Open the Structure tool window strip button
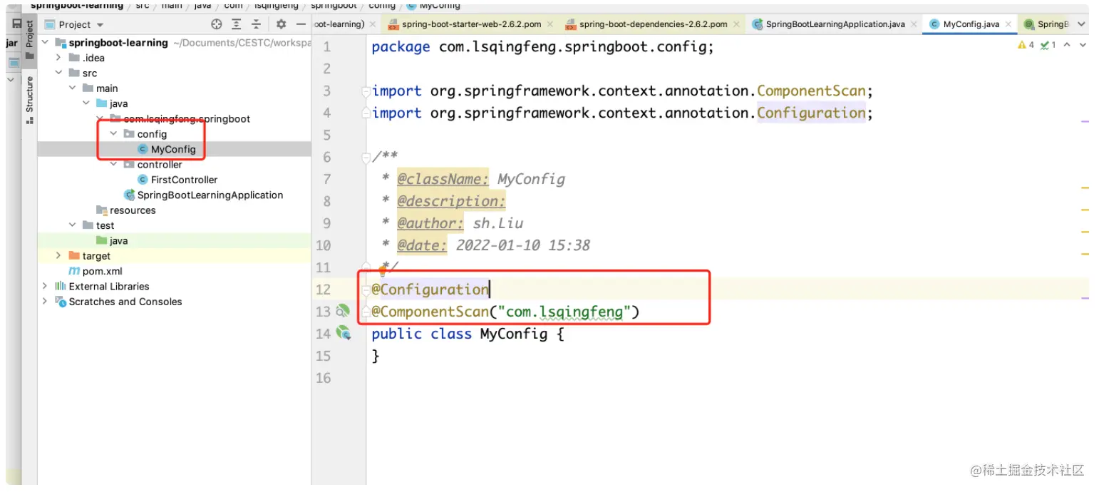 tap(29, 100)
